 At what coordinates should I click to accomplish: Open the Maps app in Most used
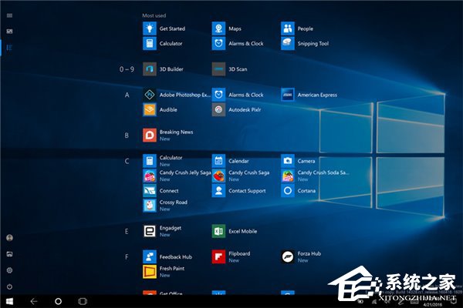pos(218,28)
